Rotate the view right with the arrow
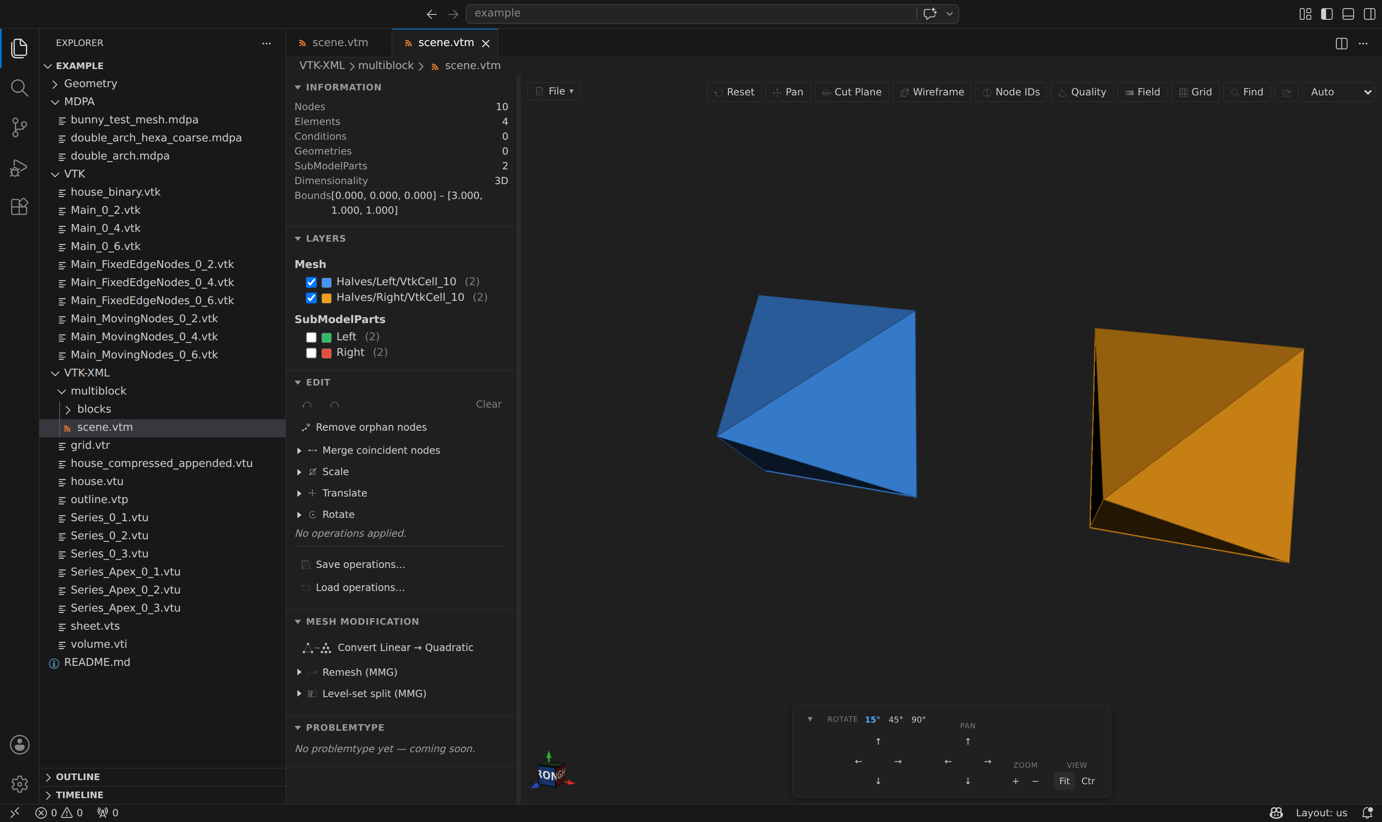The width and height of the screenshot is (1382, 822). point(898,762)
